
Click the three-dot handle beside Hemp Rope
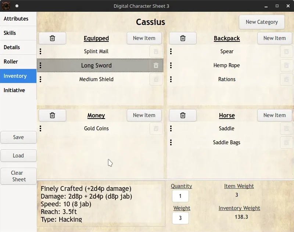click(x=171, y=65)
